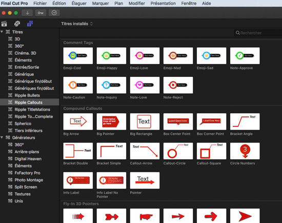The height and width of the screenshot is (223, 282).
Task: Select the Info Label thumbnail
Action: [x=78, y=180]
